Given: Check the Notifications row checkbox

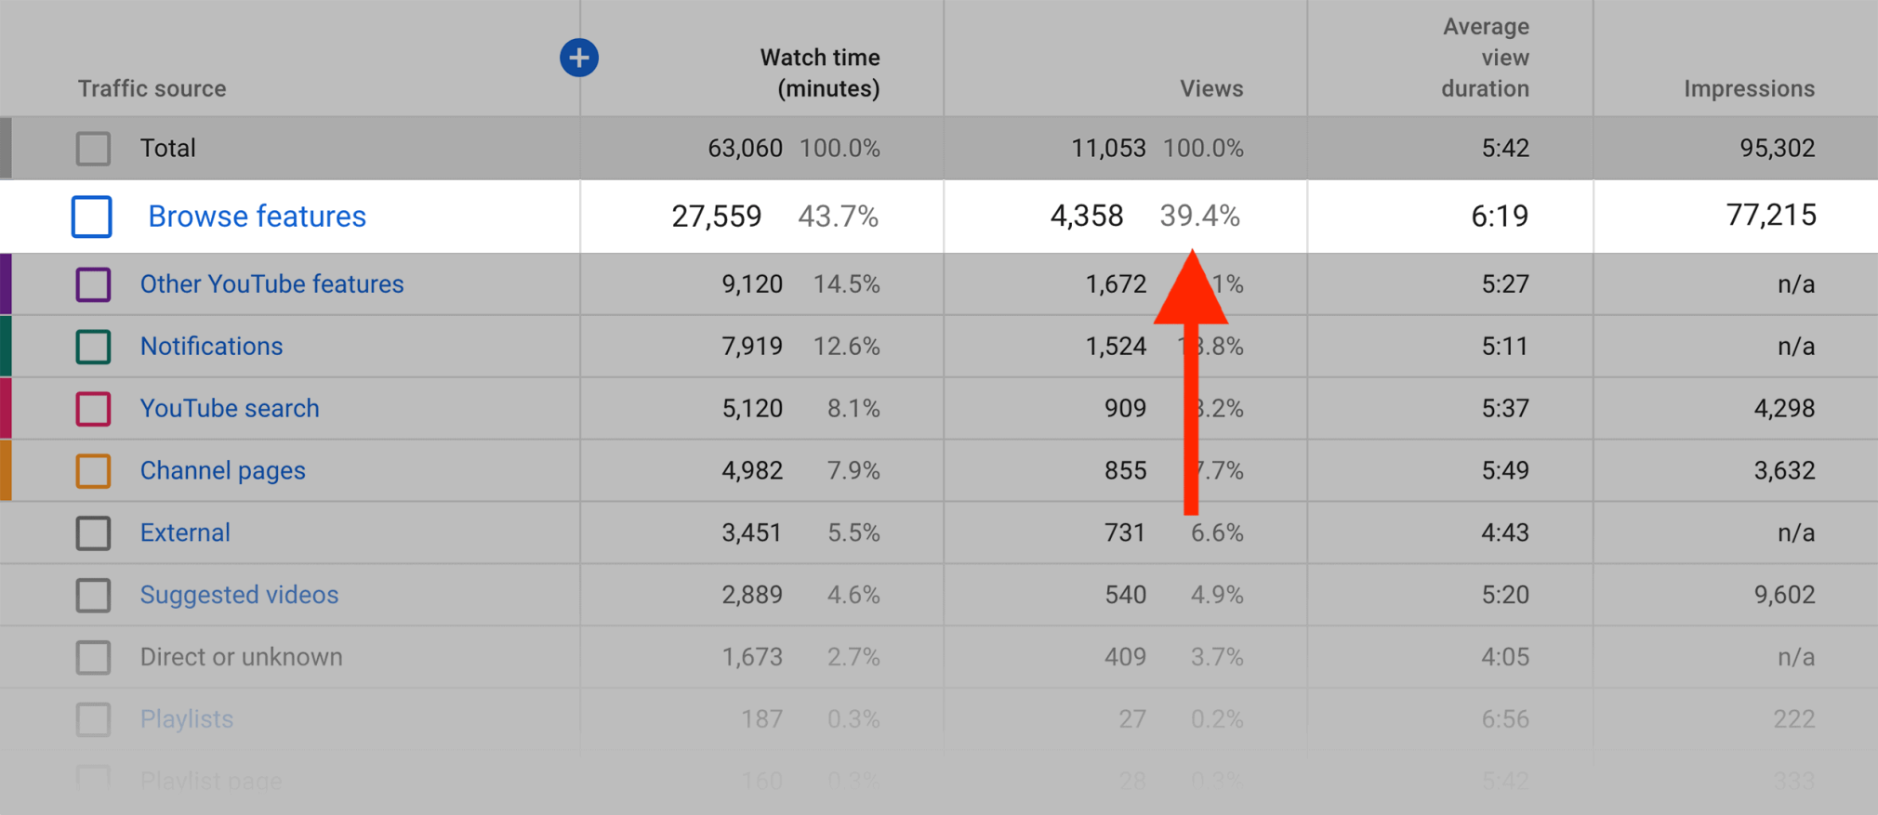Looking at the screenshot, I should pos(93,346).
